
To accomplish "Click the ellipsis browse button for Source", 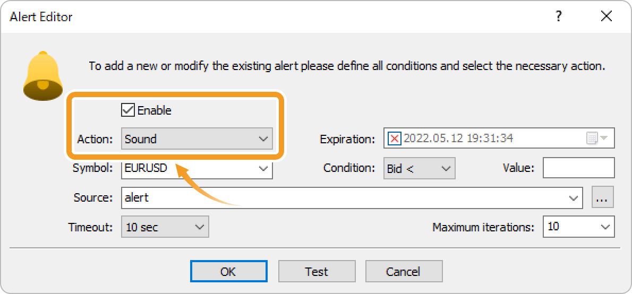I will pos(603,198).
